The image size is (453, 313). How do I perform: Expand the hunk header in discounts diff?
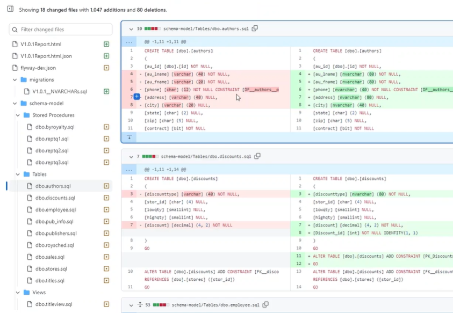click(129, 169)
